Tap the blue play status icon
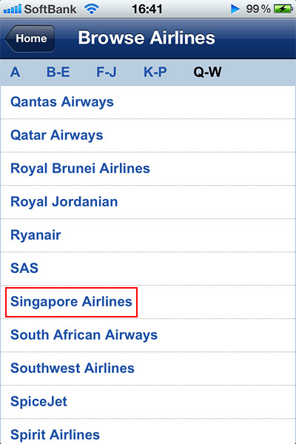This screenshot has width=296, height=444. tap(235, 9)
